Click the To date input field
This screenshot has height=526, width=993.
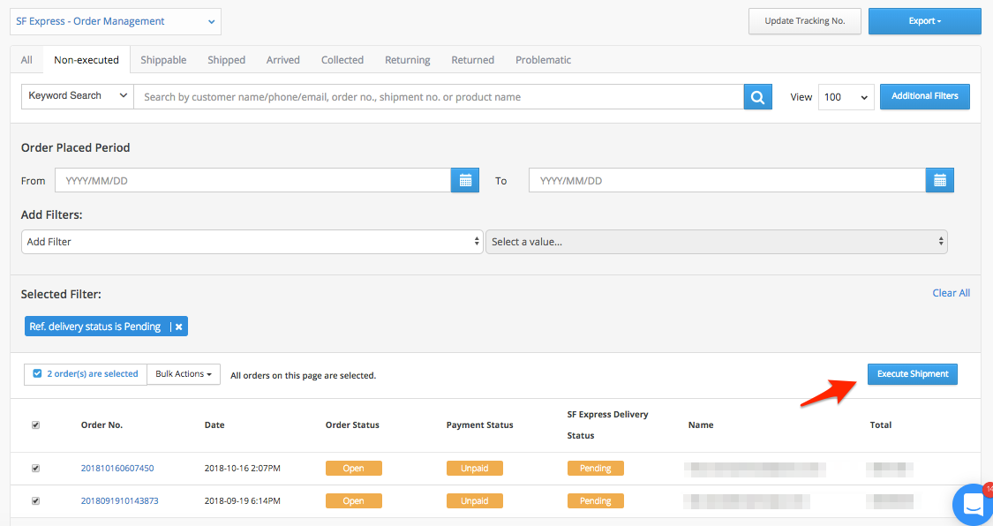coord(727,180)
